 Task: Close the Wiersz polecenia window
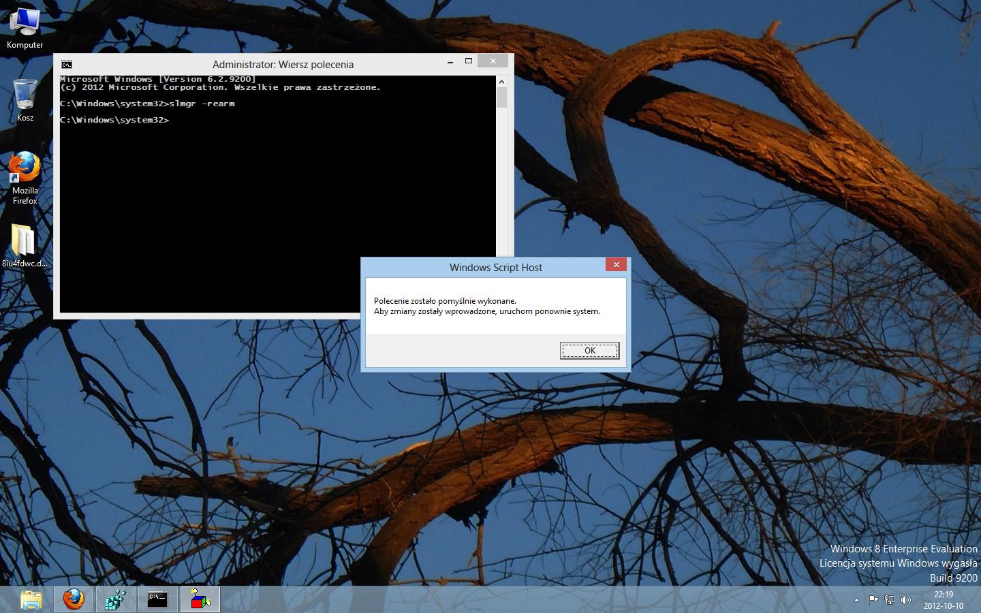(493, 61)
